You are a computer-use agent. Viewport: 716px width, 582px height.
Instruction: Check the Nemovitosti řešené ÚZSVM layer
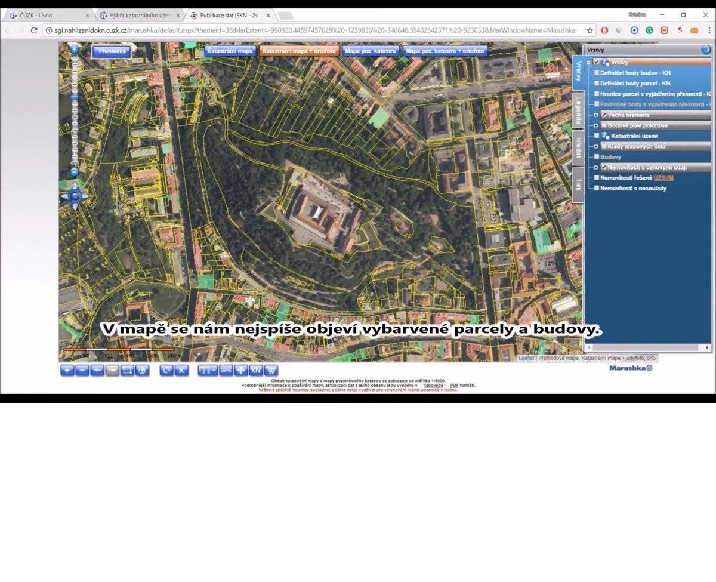[x=597, y=178]
